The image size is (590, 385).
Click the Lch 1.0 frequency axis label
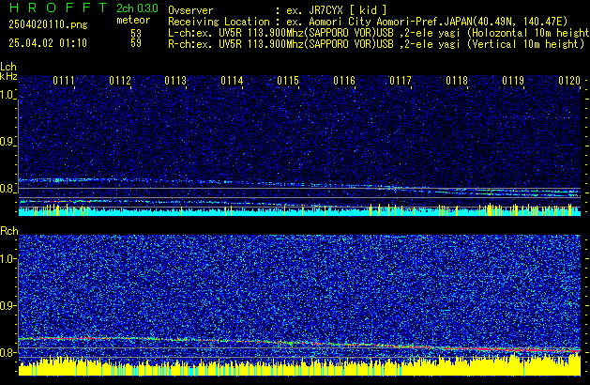click(x=8, y=95)
